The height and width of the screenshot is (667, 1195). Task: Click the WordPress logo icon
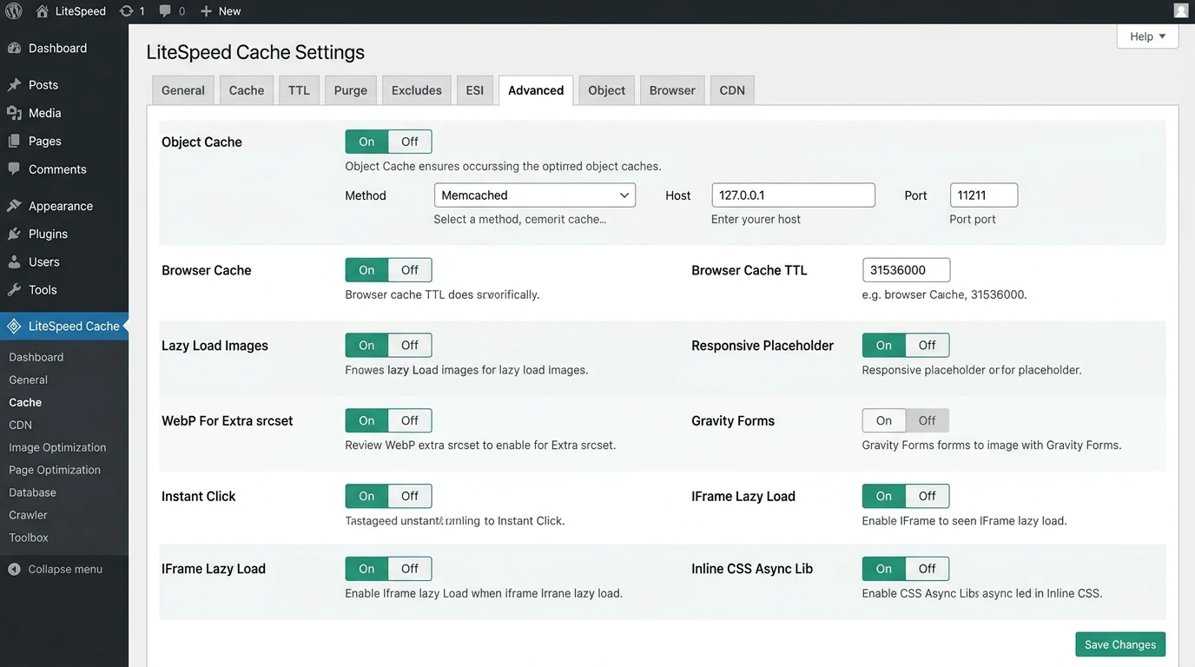[13, 11]
